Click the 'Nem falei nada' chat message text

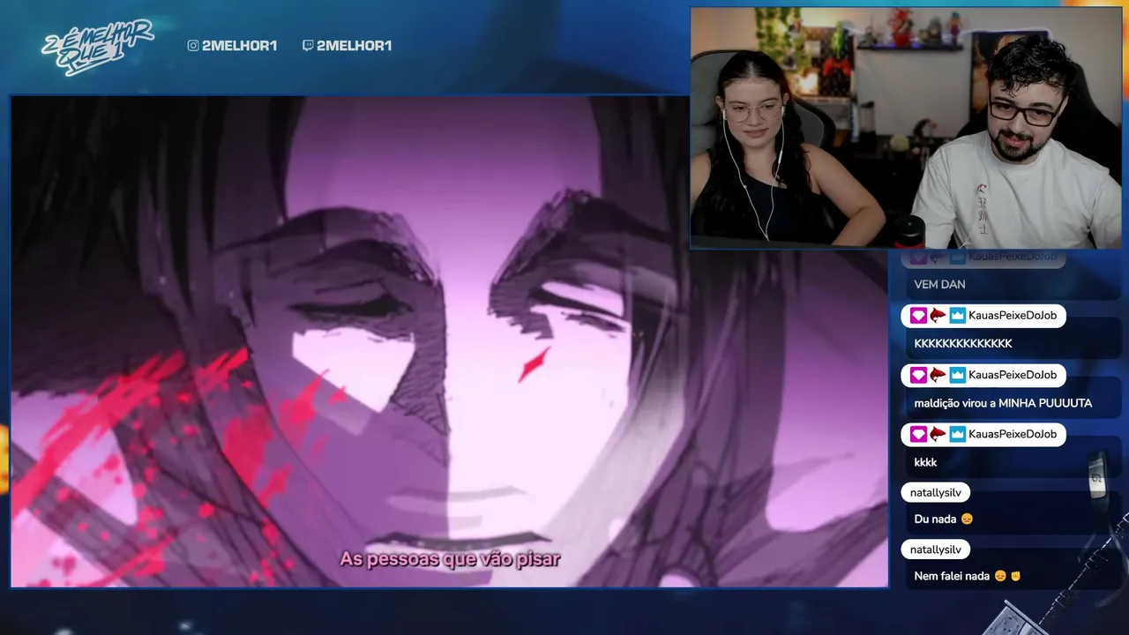point(953,576)
